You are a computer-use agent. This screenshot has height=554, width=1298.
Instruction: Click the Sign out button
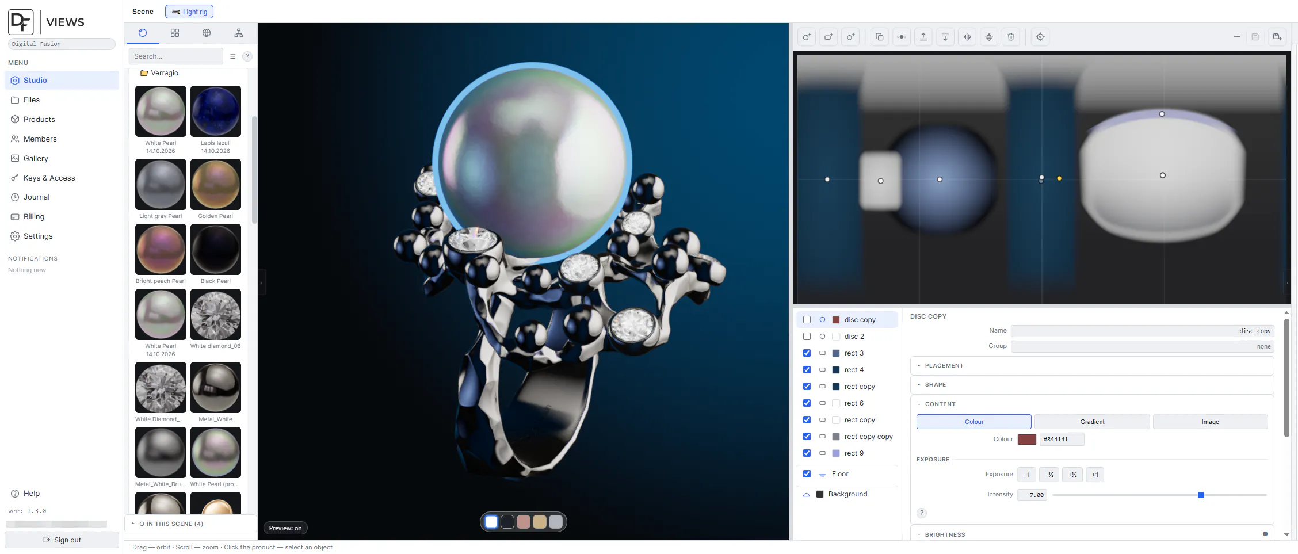tap(62, 540)
